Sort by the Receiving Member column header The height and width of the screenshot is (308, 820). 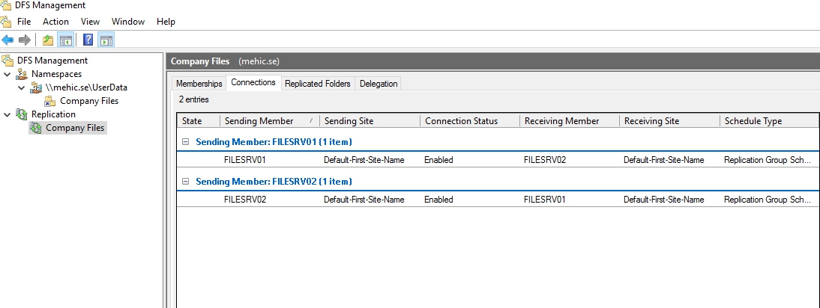click(561, 121)
